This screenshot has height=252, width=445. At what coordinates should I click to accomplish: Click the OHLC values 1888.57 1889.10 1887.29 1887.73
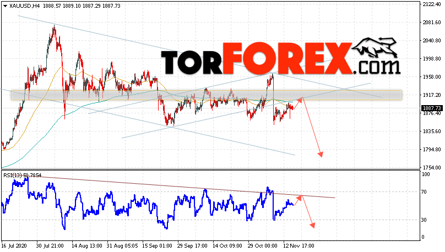pyautogui.click(x=82, y=6)
